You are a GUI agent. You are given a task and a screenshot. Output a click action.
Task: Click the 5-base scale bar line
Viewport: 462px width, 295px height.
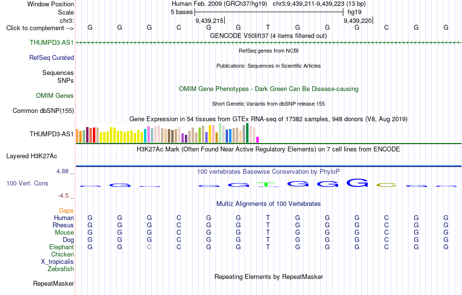pyautogui.click(x=269, y=12)
